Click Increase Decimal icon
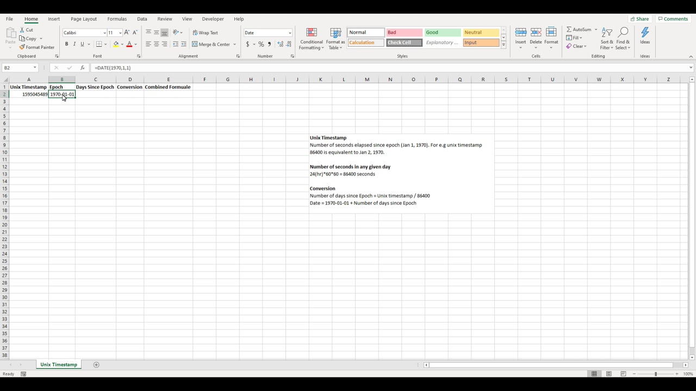Viewport: 696px width, 391px height. point(281,44)
